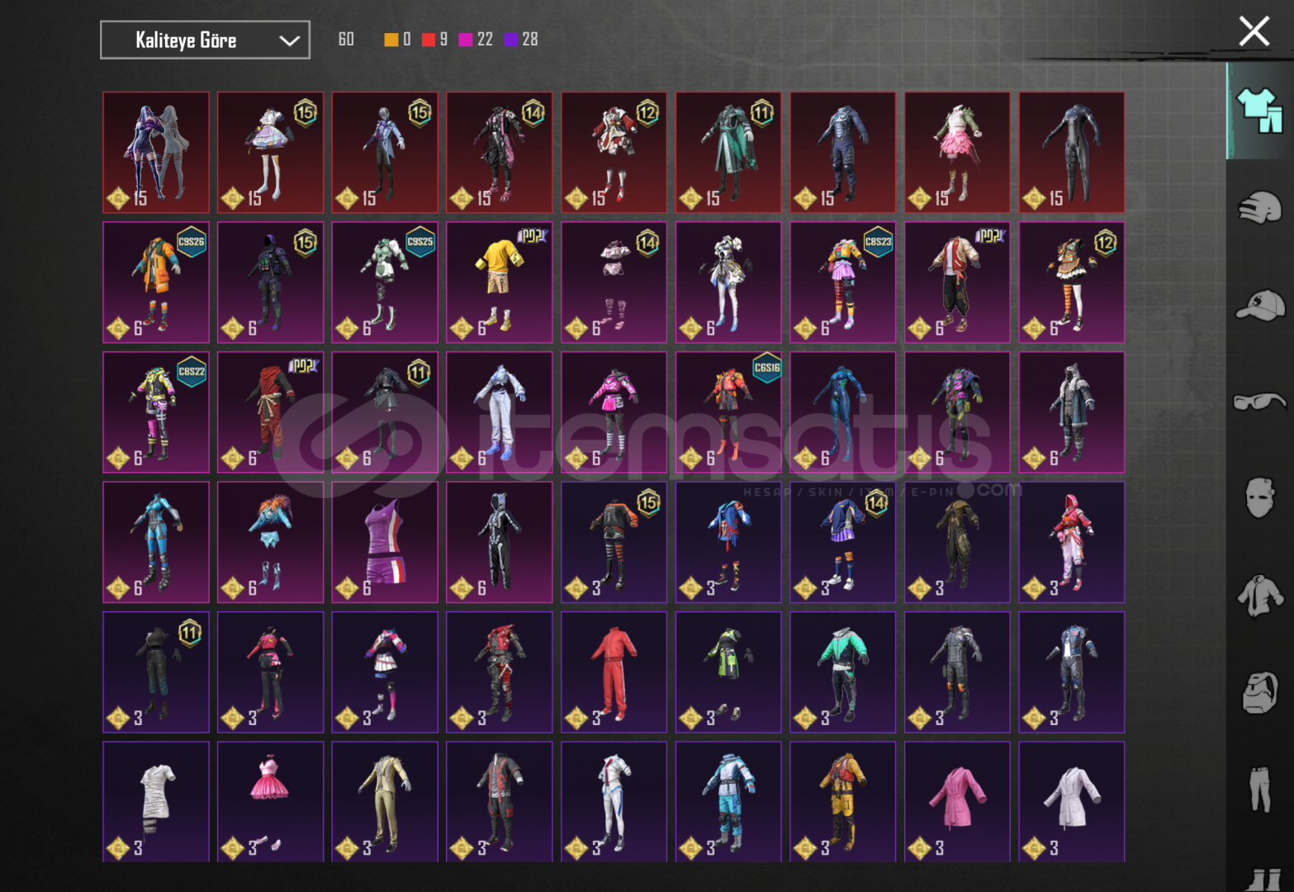Select the green robe outfit with badge 11

pyautogui.click(x=728, y=153)
